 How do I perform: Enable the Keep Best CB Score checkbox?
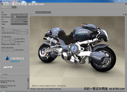(2, 33)
